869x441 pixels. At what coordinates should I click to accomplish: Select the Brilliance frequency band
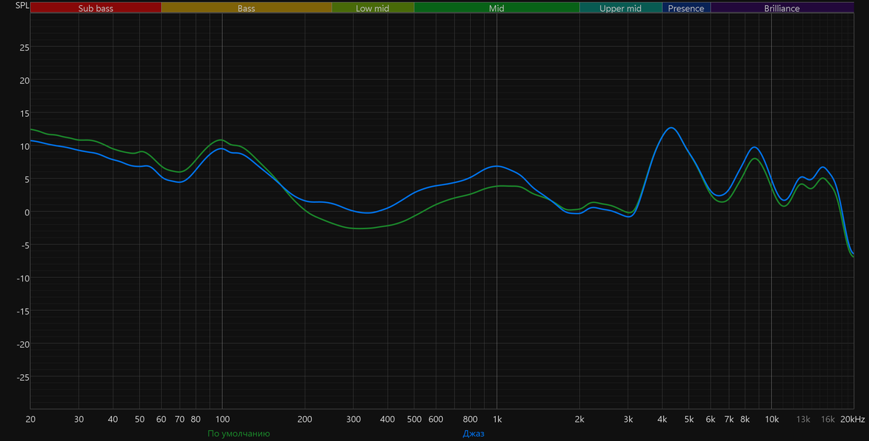click(x=782, y=8)
